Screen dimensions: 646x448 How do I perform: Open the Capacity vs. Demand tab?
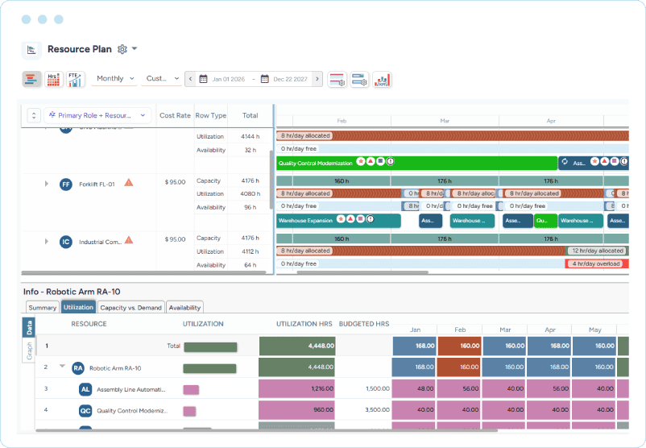pos(131,308)
